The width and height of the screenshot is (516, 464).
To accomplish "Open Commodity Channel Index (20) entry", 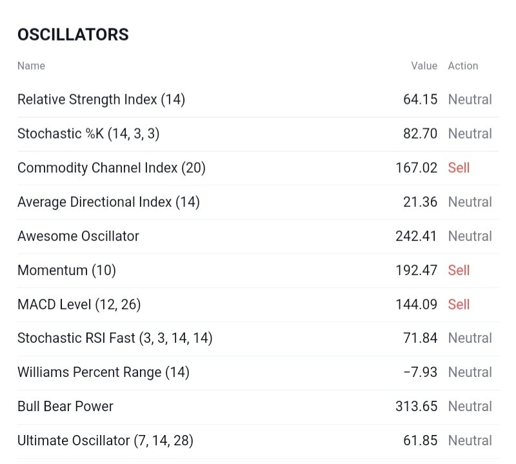I will click(258, 168).
